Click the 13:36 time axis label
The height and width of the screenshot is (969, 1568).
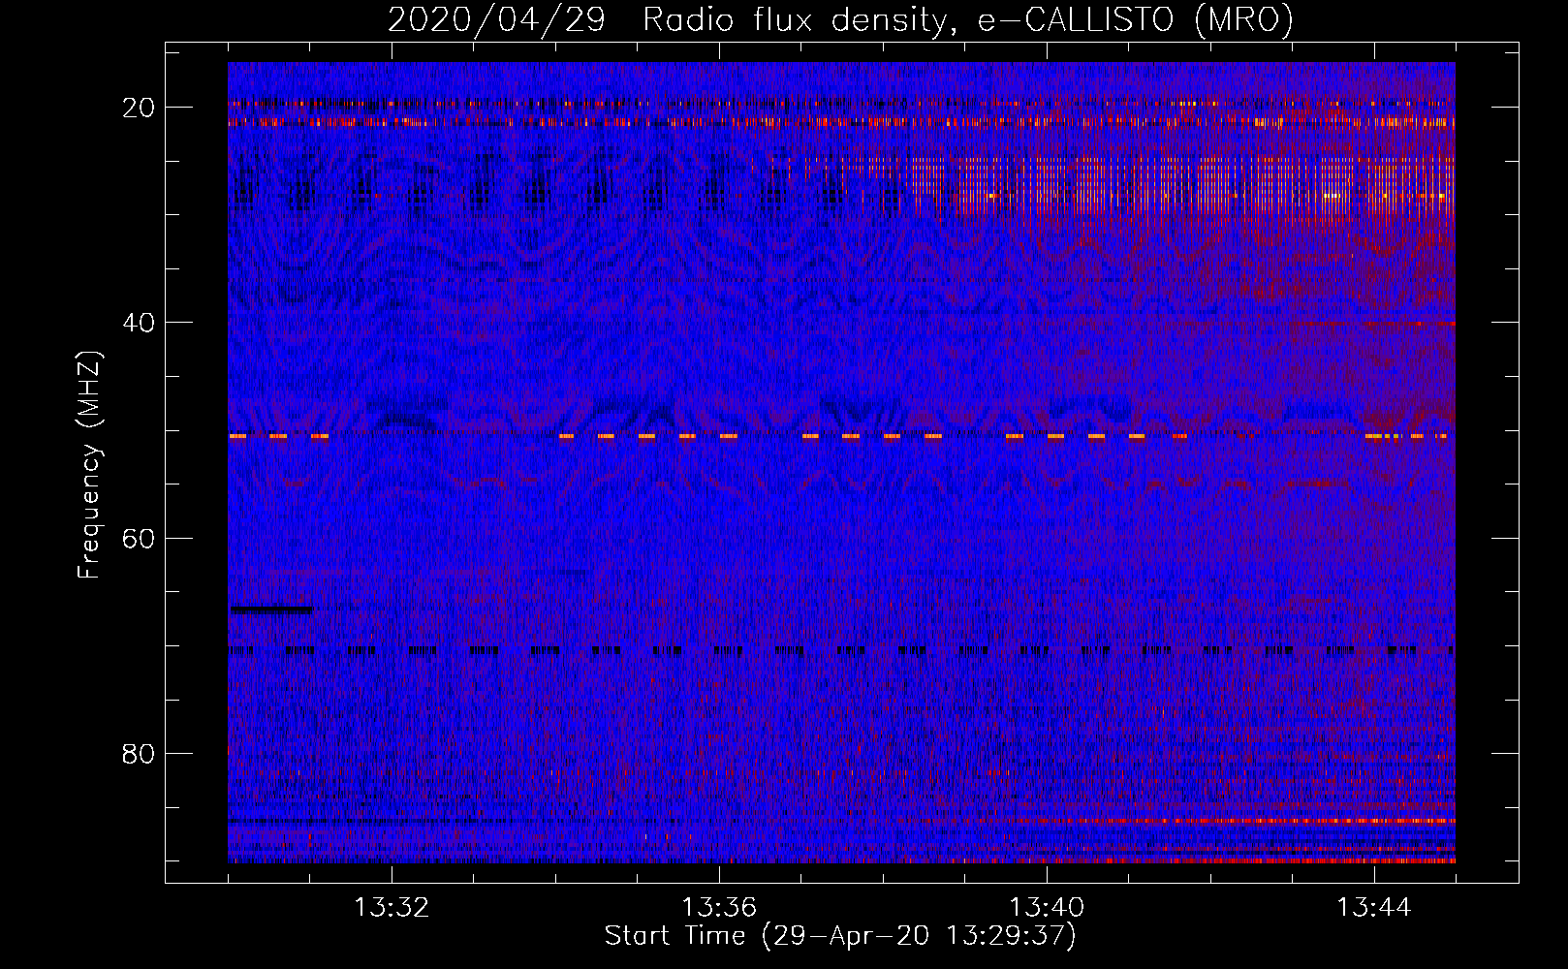tap(719, 908)
